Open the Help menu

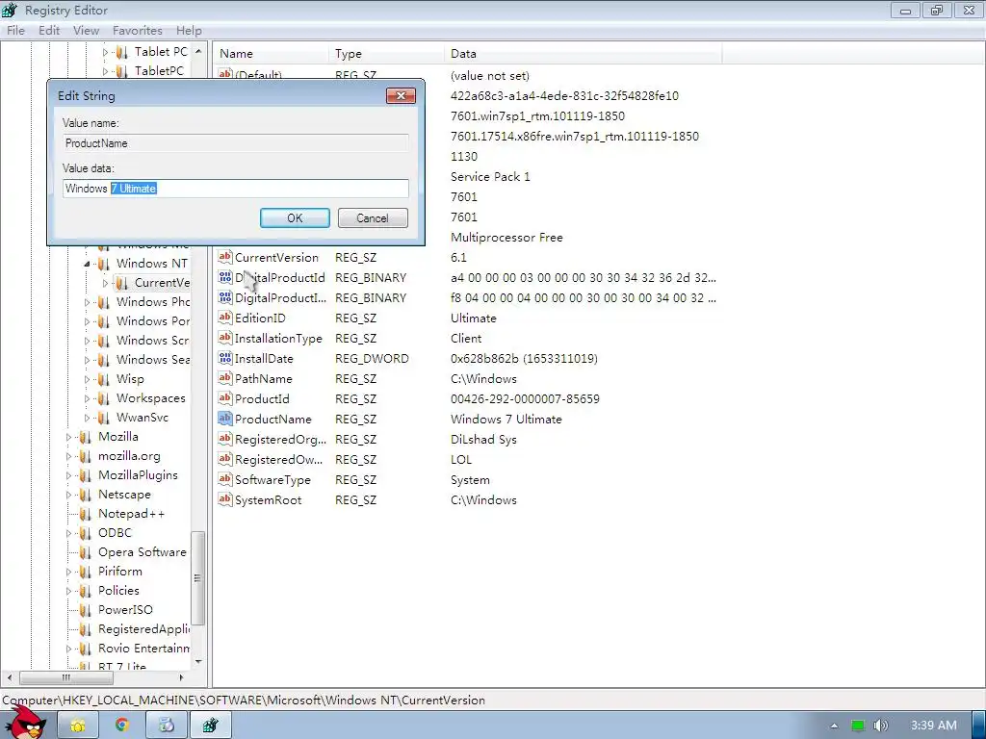point(189,30)
